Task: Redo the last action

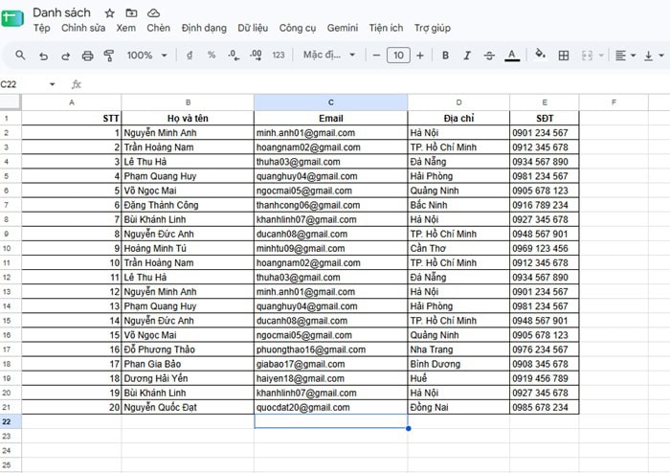Action: pos(65,56)
